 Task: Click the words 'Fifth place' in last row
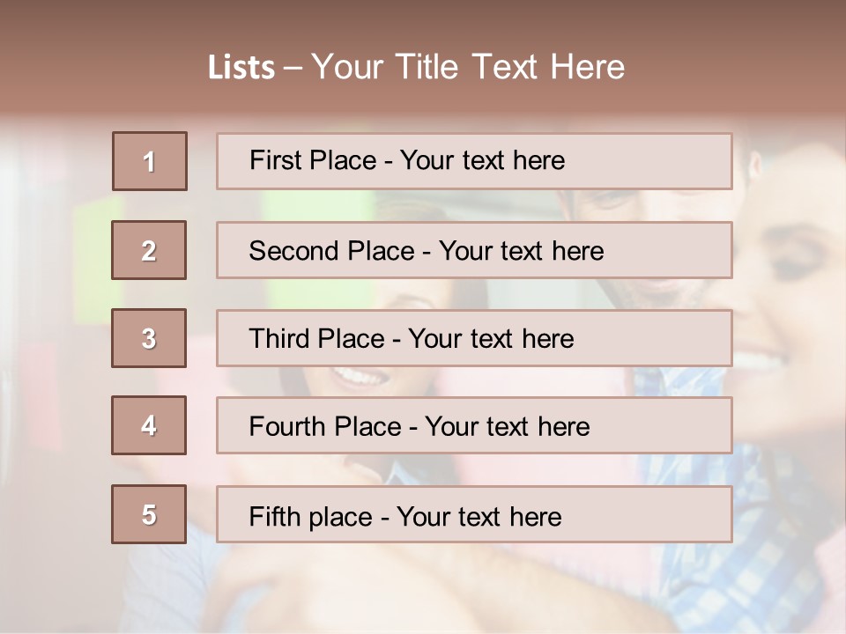click(x=310, y=516)
